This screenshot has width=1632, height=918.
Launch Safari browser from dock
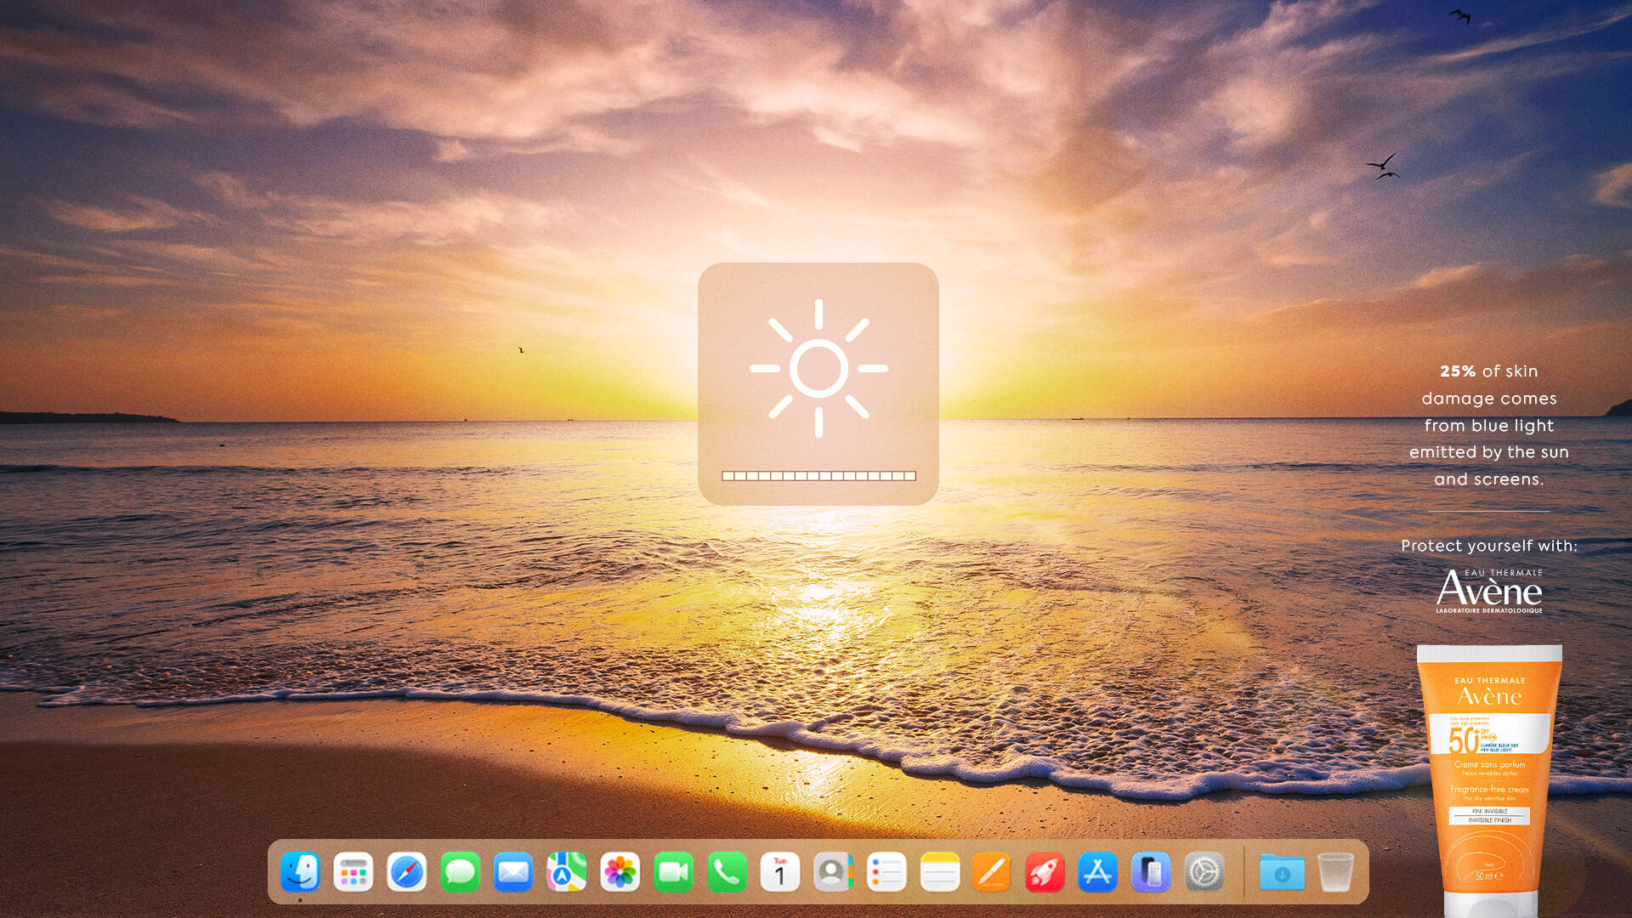point(406,872)
